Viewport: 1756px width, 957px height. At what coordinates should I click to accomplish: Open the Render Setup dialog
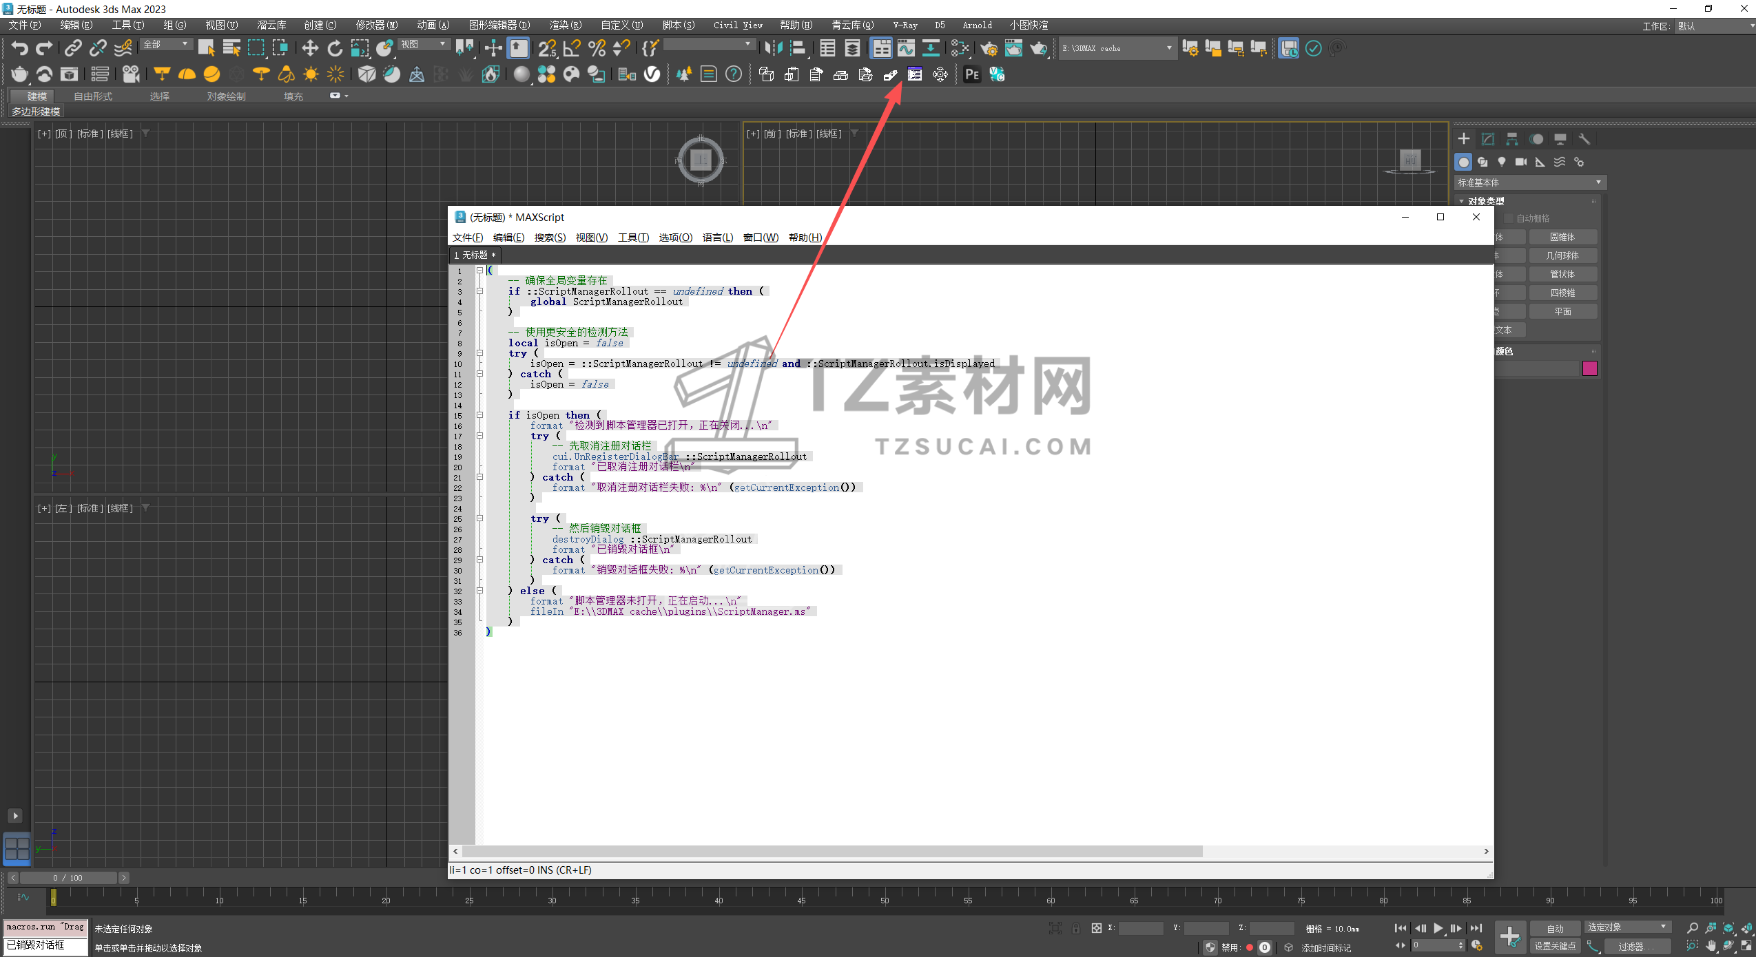click(x=989, y=48)
